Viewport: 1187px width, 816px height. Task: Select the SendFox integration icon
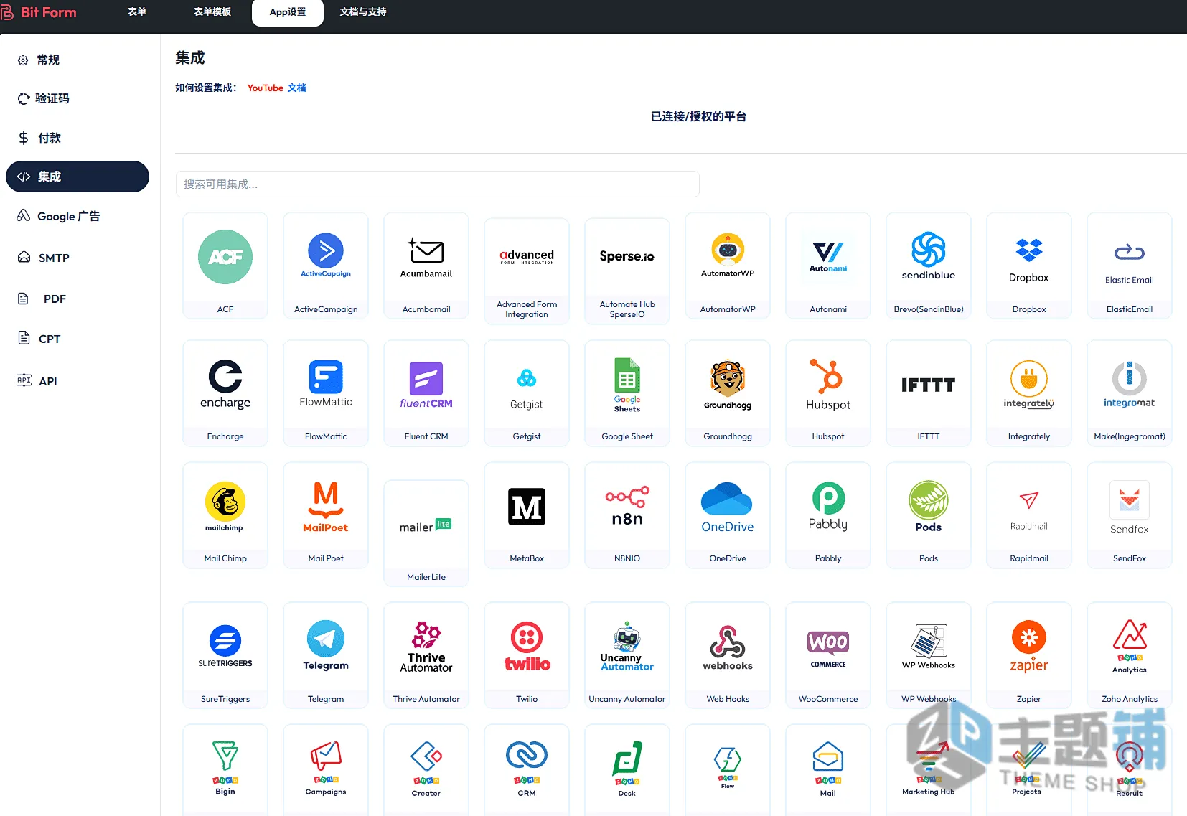pos(1130,507)
